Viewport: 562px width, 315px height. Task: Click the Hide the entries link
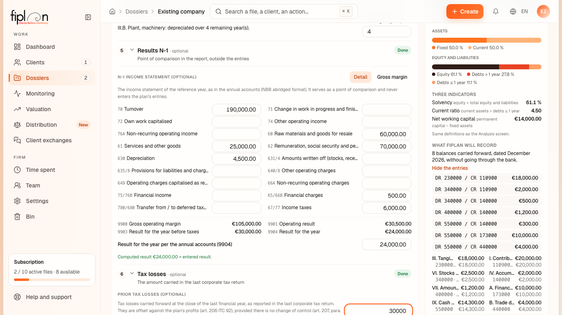click(450, 168)
